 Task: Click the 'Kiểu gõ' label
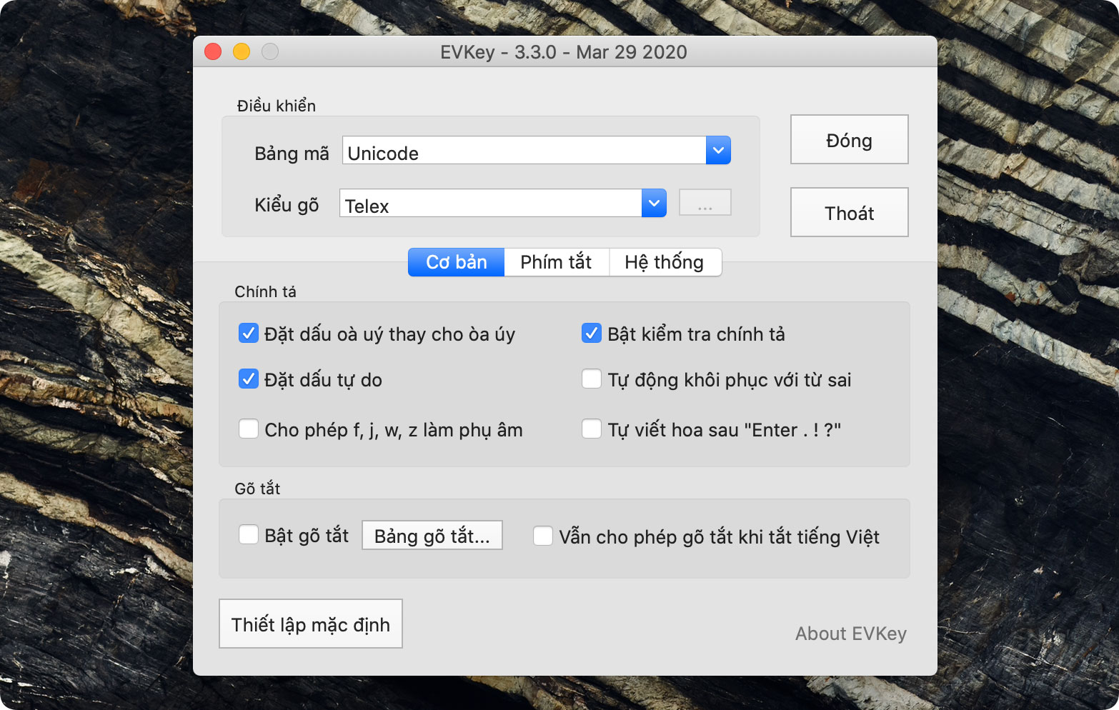tap(287, 206)
